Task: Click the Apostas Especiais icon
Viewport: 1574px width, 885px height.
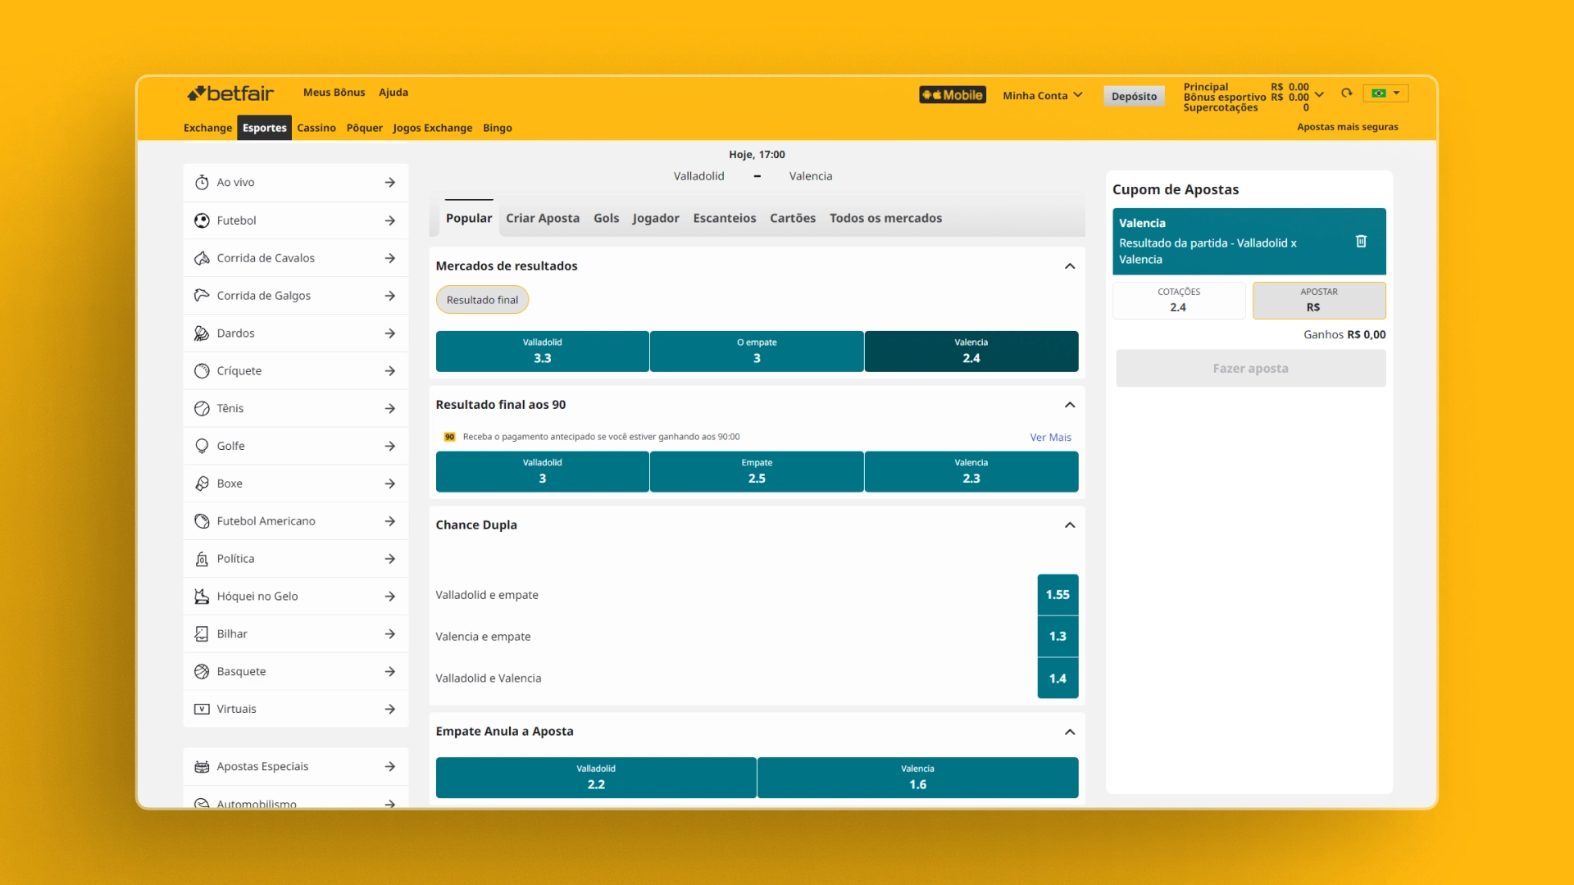Action: [x=202, y=767]
